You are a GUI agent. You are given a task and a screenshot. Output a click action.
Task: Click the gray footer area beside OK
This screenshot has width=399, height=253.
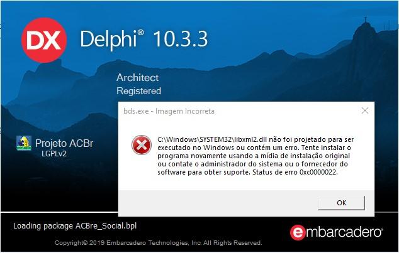point(218,203)
